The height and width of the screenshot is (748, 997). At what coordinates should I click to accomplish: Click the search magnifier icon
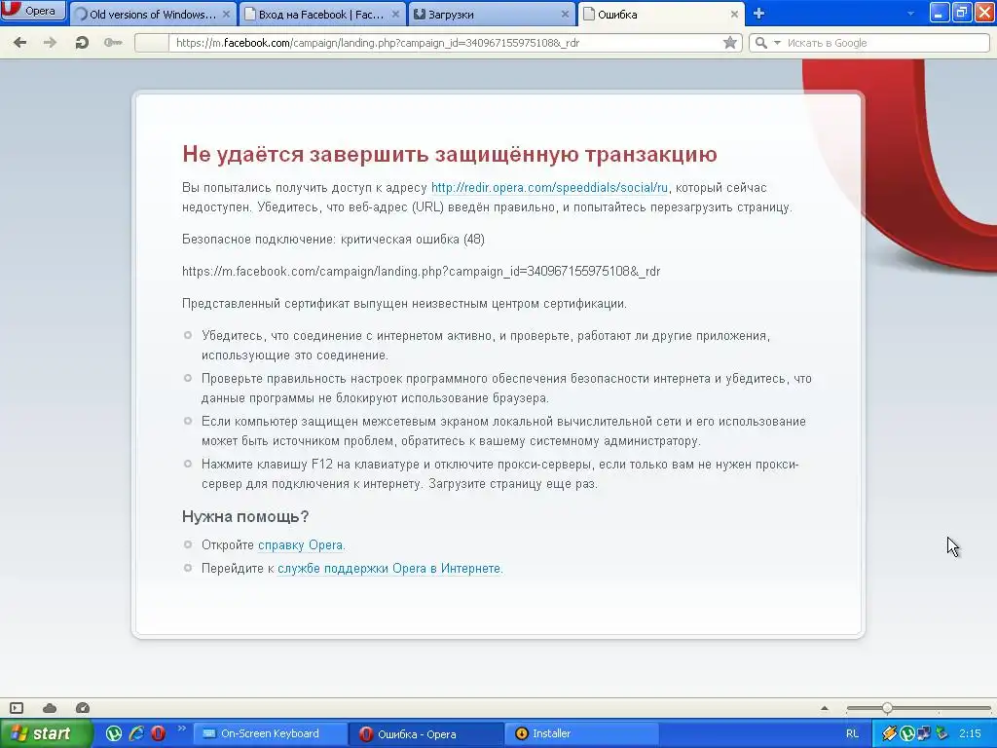760,43
